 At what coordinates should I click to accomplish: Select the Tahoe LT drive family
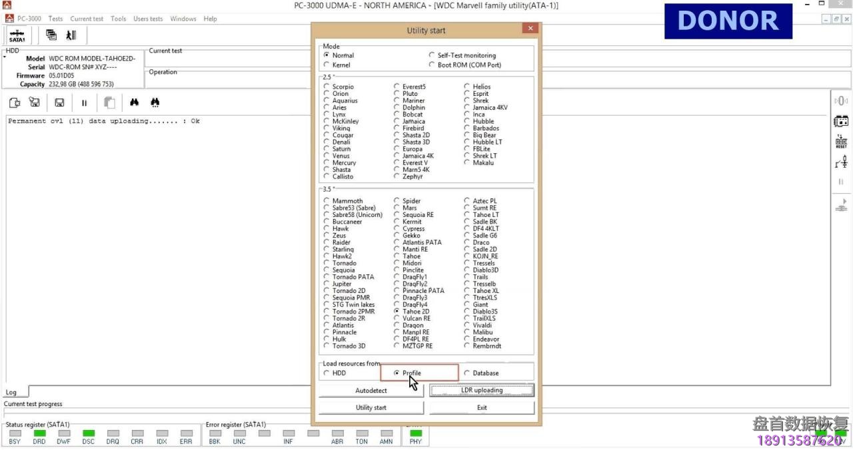coord(467,215)
